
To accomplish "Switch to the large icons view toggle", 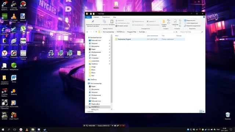I will tap(203, 111).
